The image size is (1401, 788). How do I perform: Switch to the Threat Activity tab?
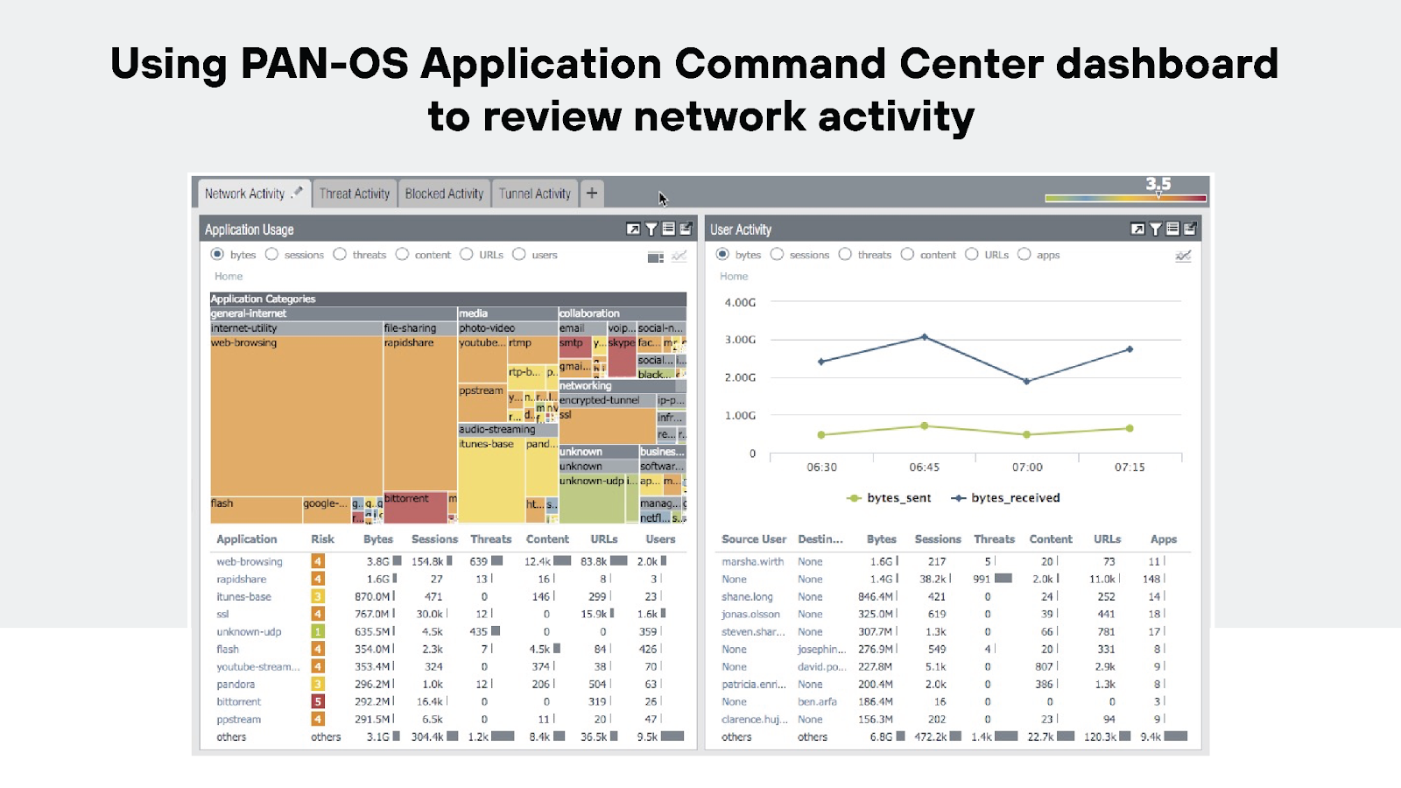tap(354, 193)
